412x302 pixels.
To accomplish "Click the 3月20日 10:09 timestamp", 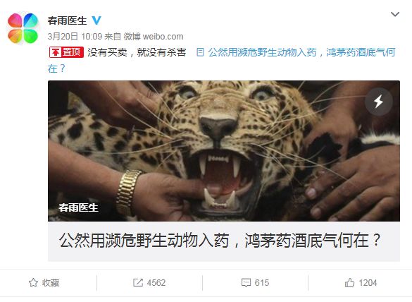I will 75,36.
